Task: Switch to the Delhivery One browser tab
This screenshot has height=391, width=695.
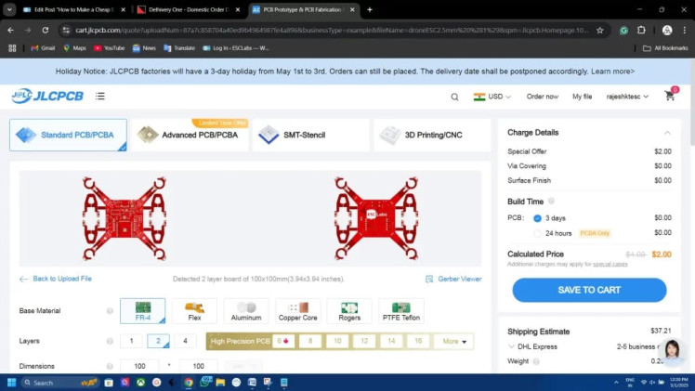Action: coord(189,9)
